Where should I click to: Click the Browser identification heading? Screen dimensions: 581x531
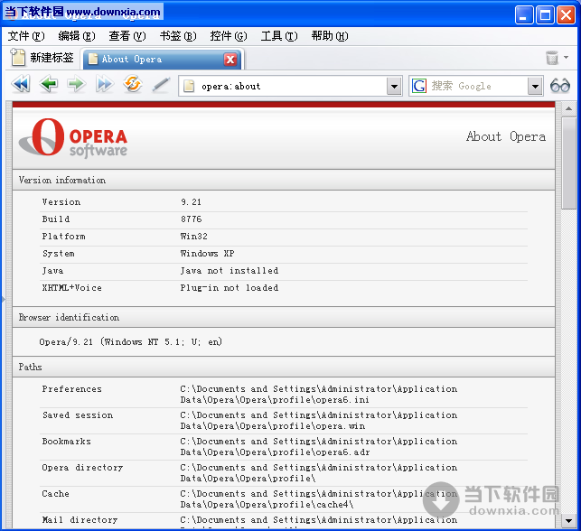pos(69,317)
